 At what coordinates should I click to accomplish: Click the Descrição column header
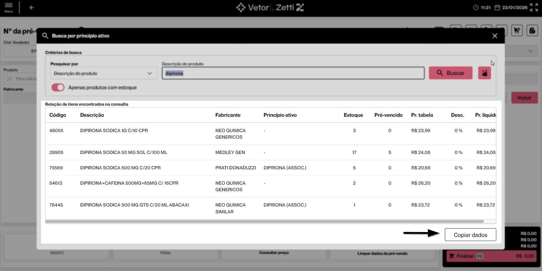tap(92, 115)
